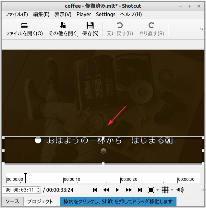The height and width of the screenshot is (208, 206).
Task: Open the grid options dropdown arrow
Action: click(172, 190)
